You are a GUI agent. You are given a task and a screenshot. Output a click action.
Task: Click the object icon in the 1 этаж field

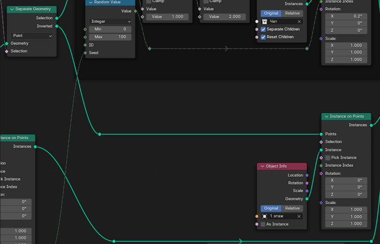(265, 216)
